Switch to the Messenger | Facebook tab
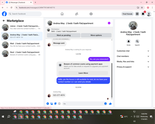The width and height of the screenshot is (155, 124). pyautogui.click(x=19, y=2)
